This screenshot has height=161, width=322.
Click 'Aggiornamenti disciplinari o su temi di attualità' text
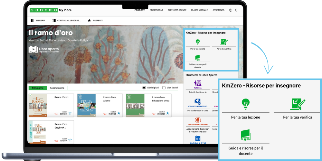[198, 130]
